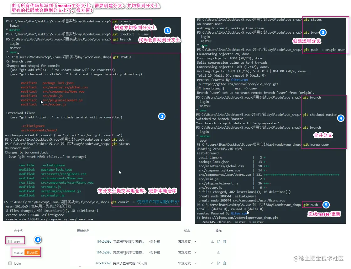Click the 分支名 column header
Viewport: 351px width, 269px height.
coord(18,231)
